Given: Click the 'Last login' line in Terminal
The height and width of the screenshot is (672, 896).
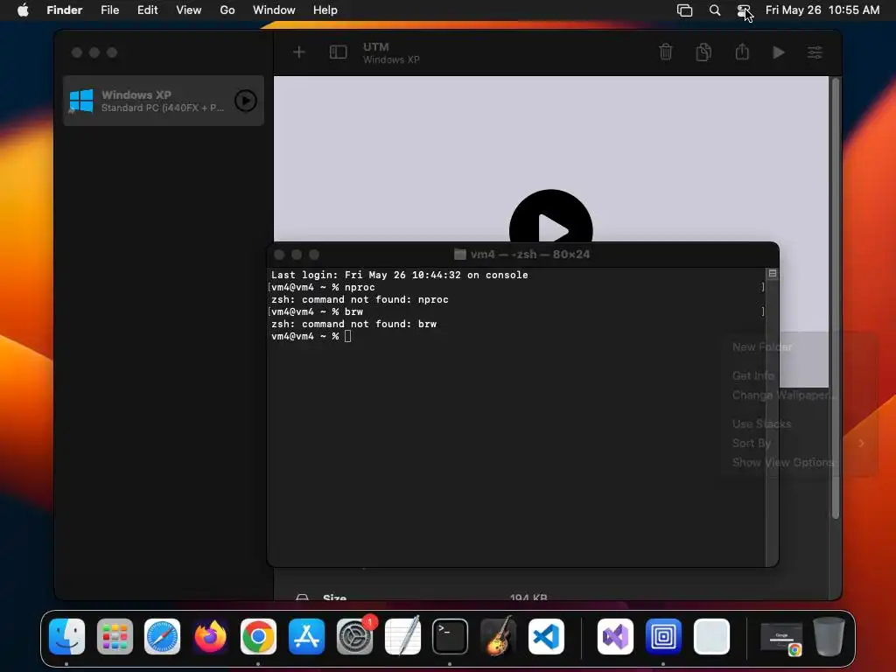Looking at the screenshot, I should pyautogui.click(x=399, y=275).
